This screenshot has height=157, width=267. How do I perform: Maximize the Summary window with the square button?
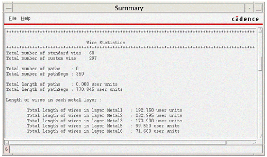(x=258, y=8)
